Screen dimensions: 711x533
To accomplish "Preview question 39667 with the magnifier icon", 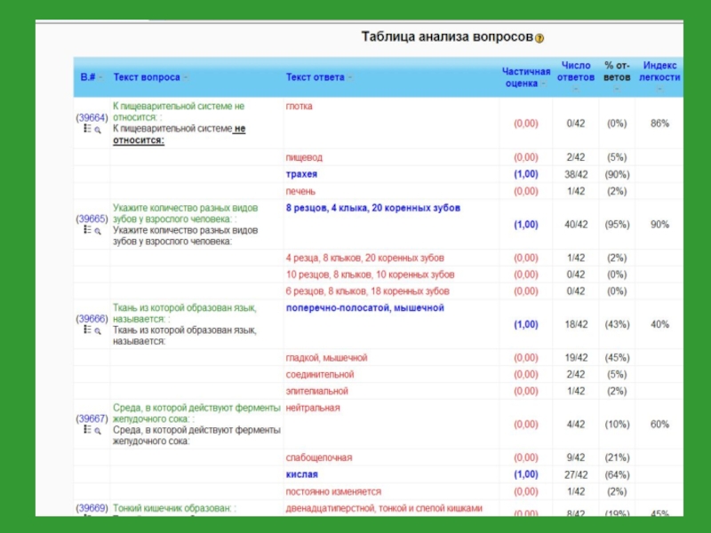I will point(98,431).
